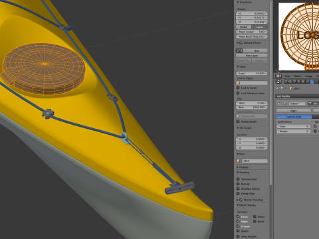Collapse the Shading panel
This screenshot has height=239, width=319.
pyautogui.click(x=238, y=173)
